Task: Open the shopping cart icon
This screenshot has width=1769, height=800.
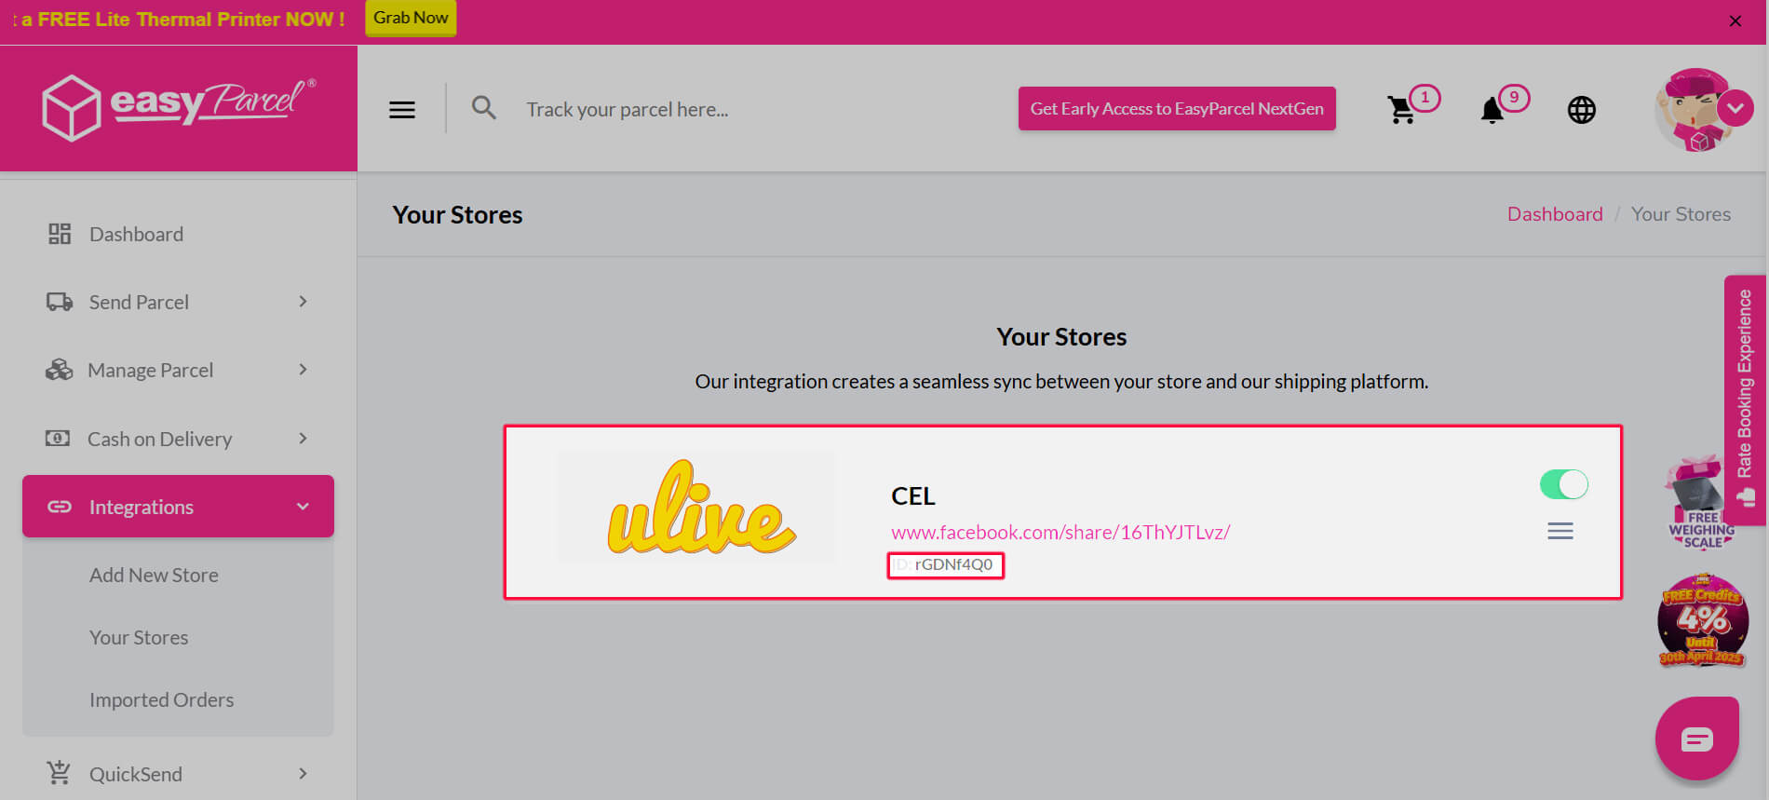Action: (x=1401, y=110)
